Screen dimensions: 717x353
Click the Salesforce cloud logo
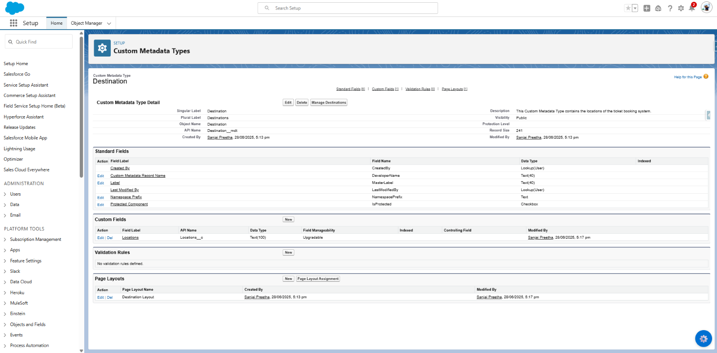point(14,8)
